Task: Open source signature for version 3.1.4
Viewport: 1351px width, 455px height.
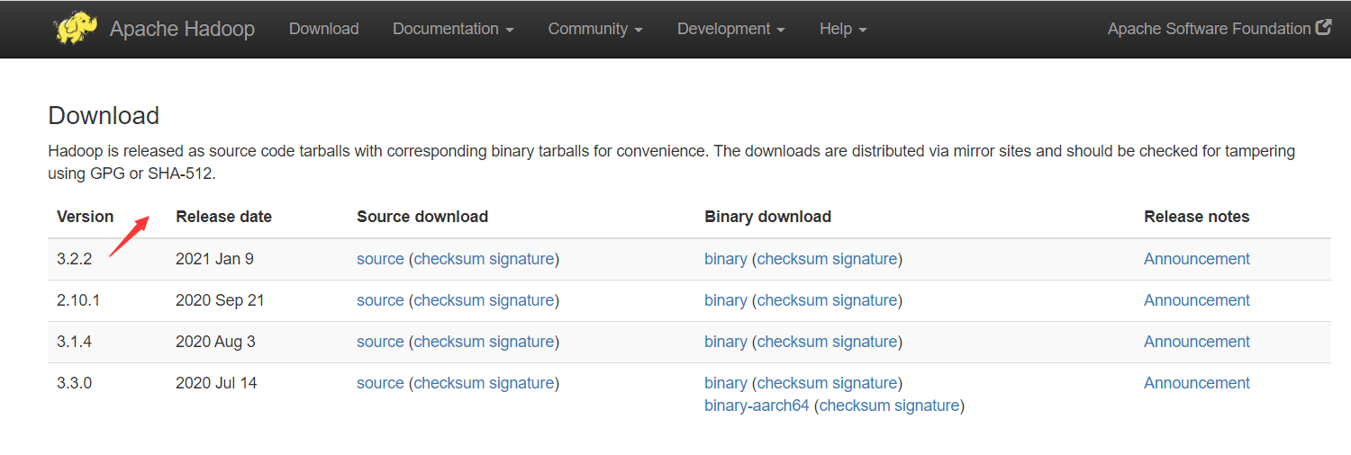Action: click(x=521, y=342)
